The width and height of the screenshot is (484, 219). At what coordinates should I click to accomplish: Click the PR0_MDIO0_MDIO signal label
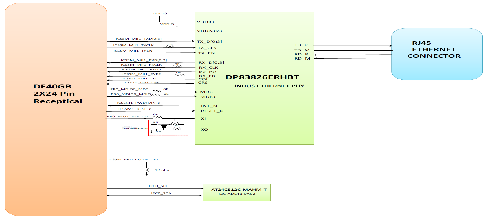point(131,94)
